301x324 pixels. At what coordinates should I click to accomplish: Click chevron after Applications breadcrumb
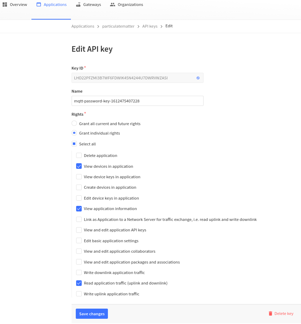point(98,27)
